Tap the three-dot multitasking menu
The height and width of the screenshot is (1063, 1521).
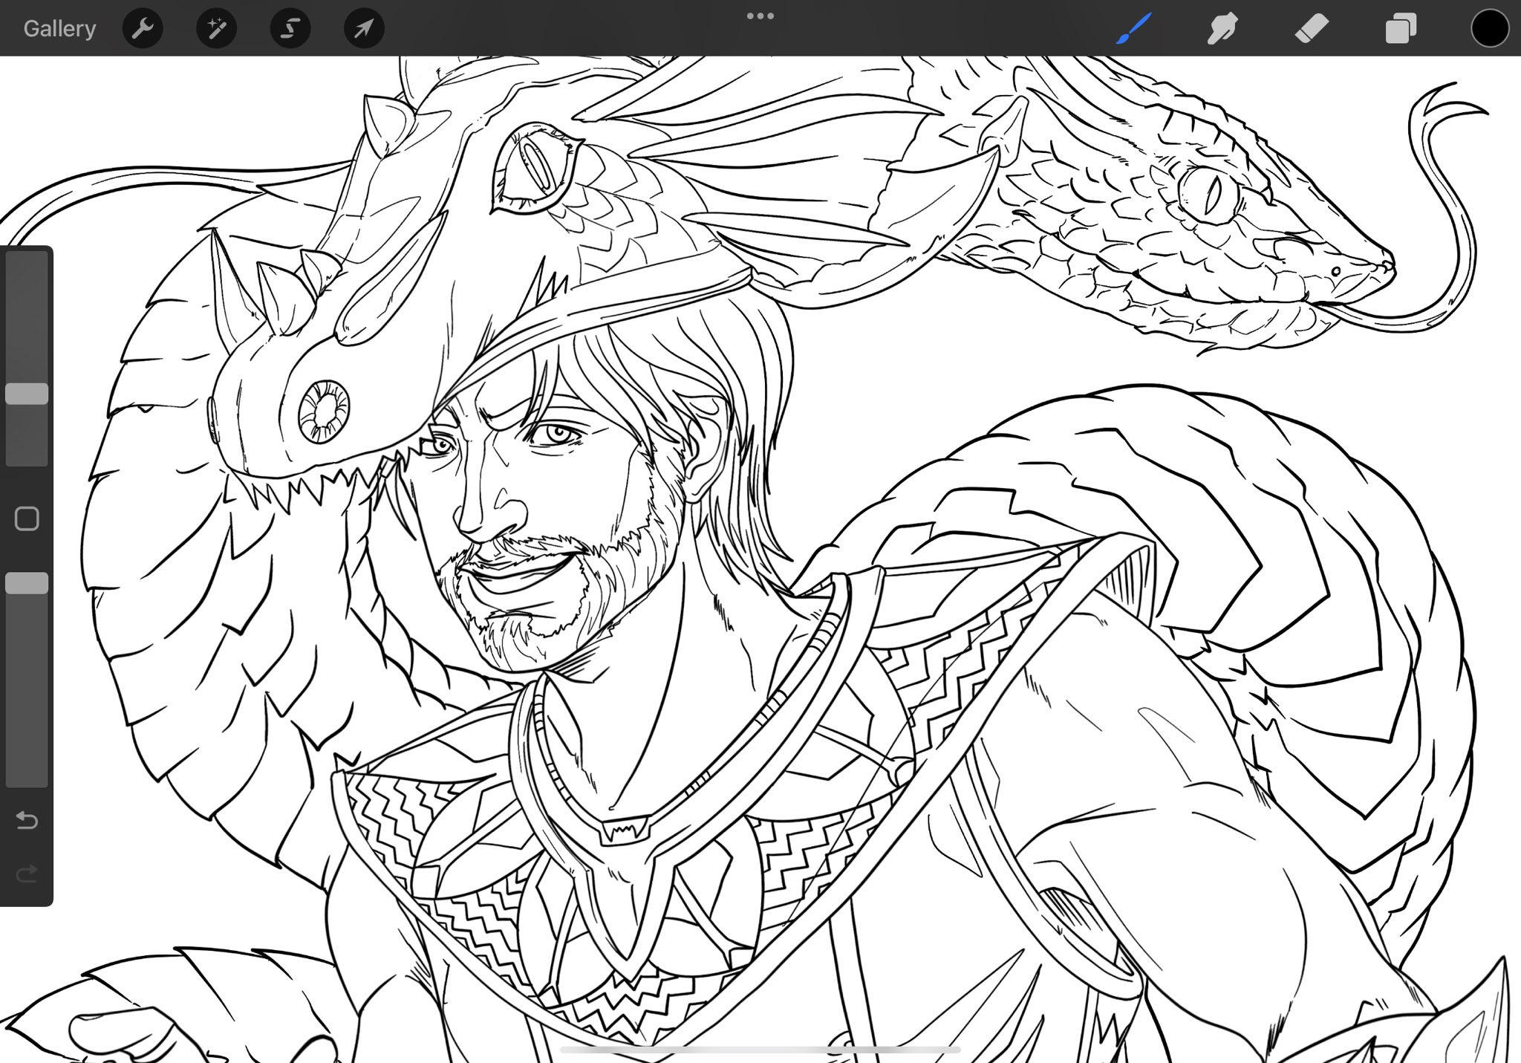(760, 16)
